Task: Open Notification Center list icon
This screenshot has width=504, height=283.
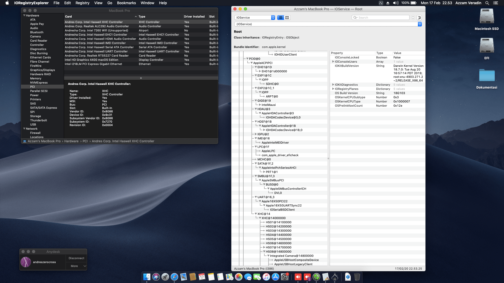Action: pyautogui.click(x=495, y=3)
